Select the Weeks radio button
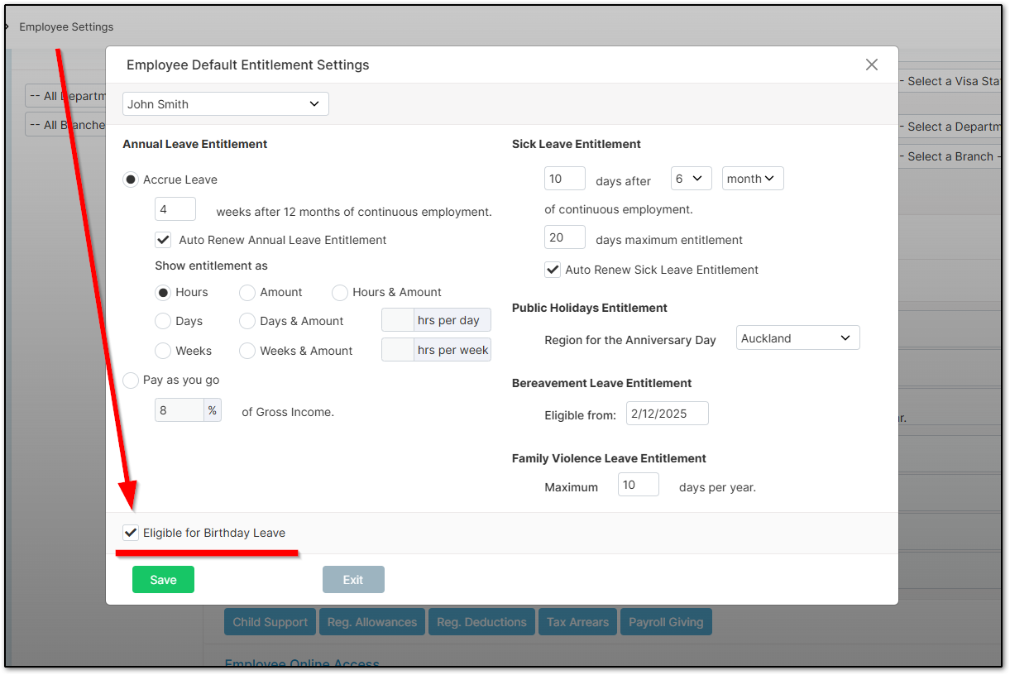Screen dimensions: 1010x675 point(163,351)
